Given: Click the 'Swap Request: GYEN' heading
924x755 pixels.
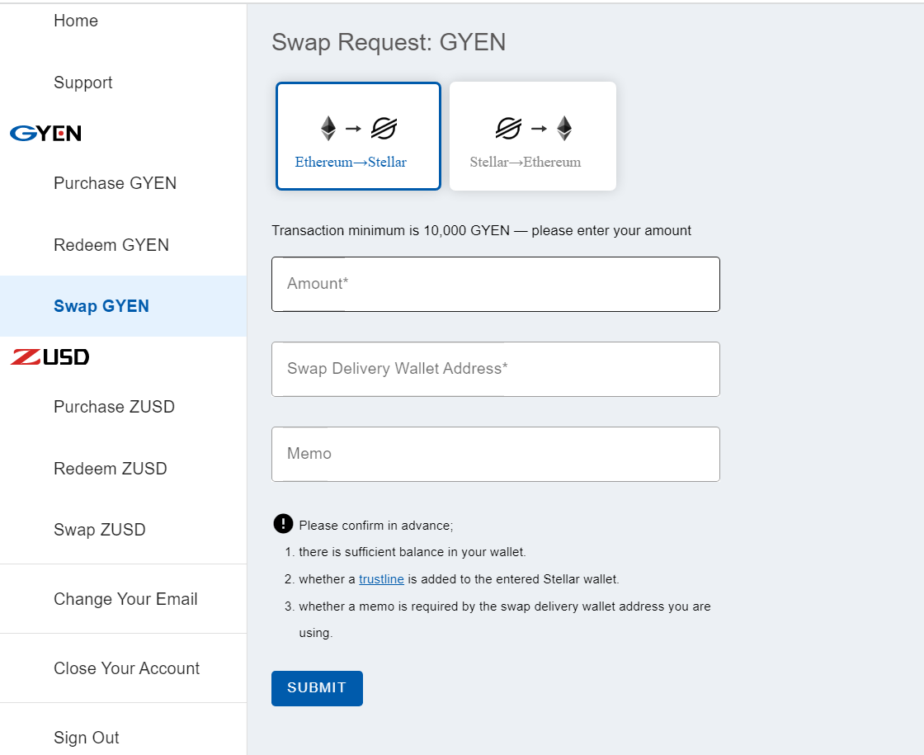Looking at the screenshot, I should 389,42.
